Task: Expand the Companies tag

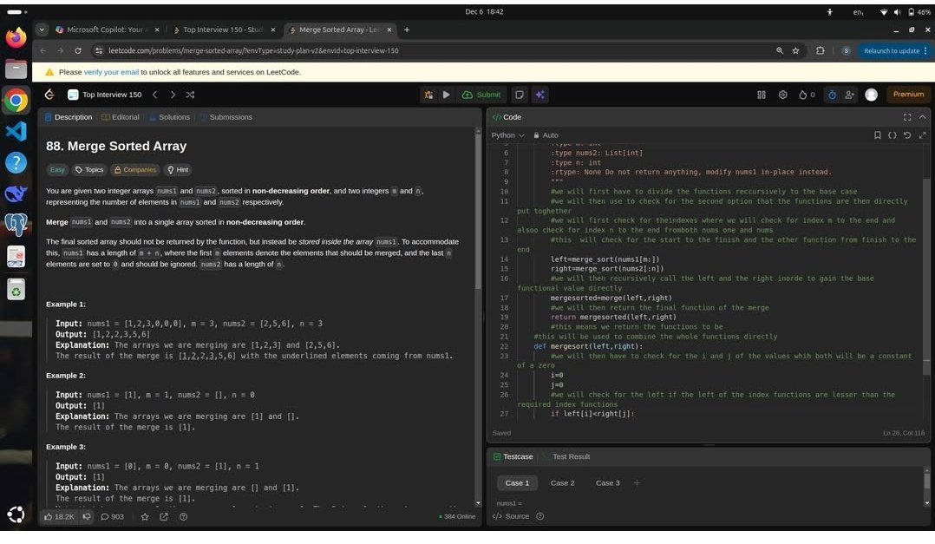Action: (x=135, y=170)
